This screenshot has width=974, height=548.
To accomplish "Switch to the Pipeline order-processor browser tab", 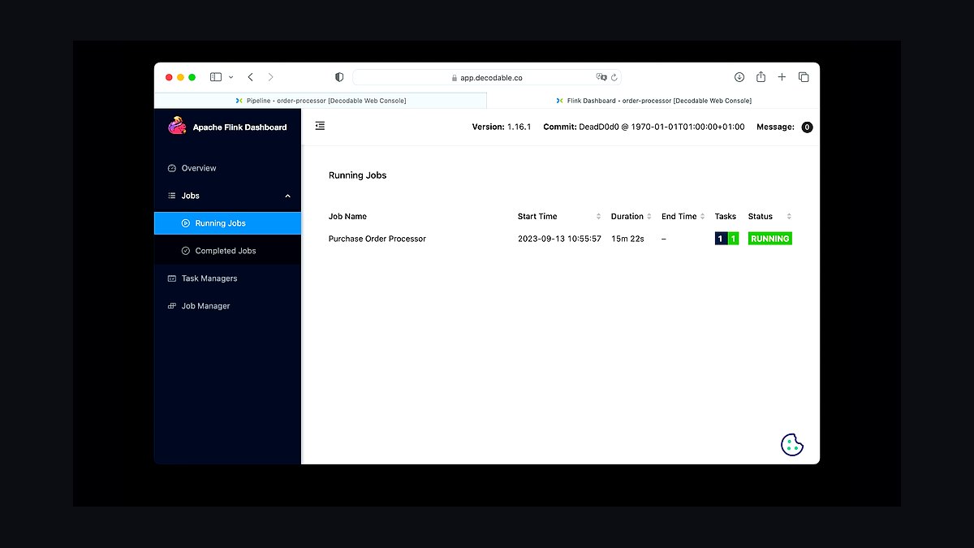I will point(321,101).
